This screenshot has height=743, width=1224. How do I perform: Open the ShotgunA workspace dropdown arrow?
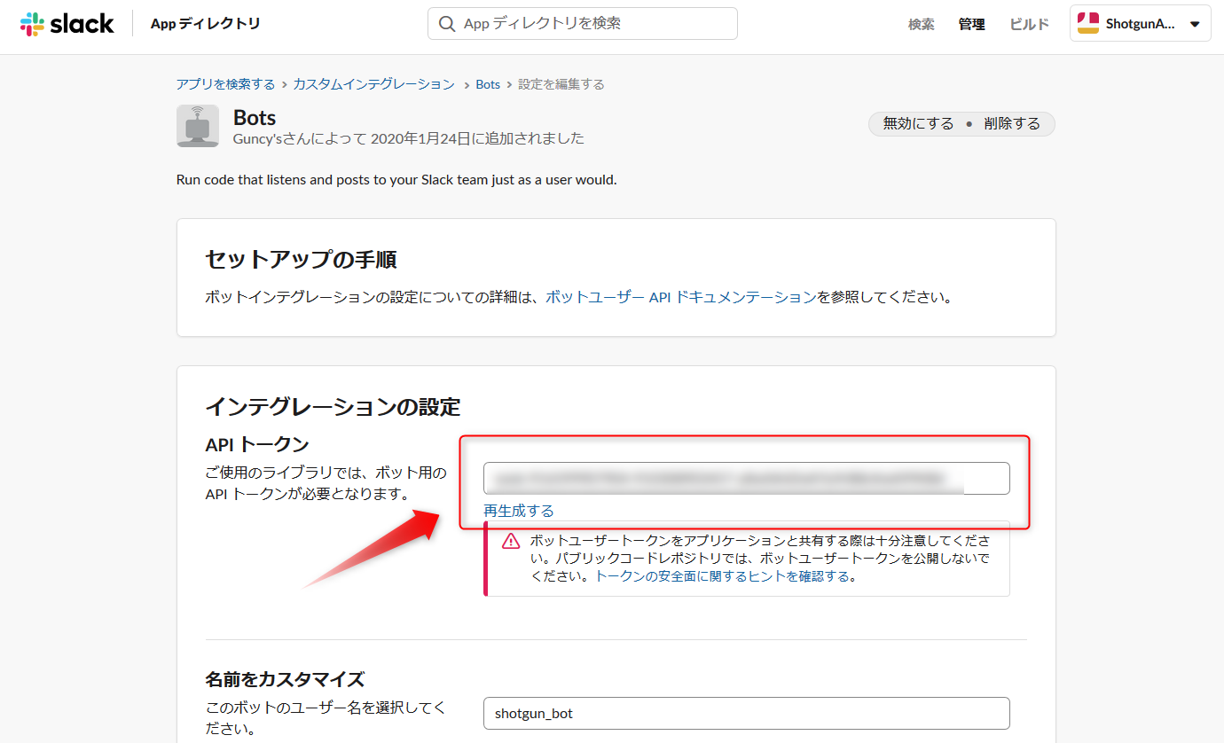point(1194,24)
